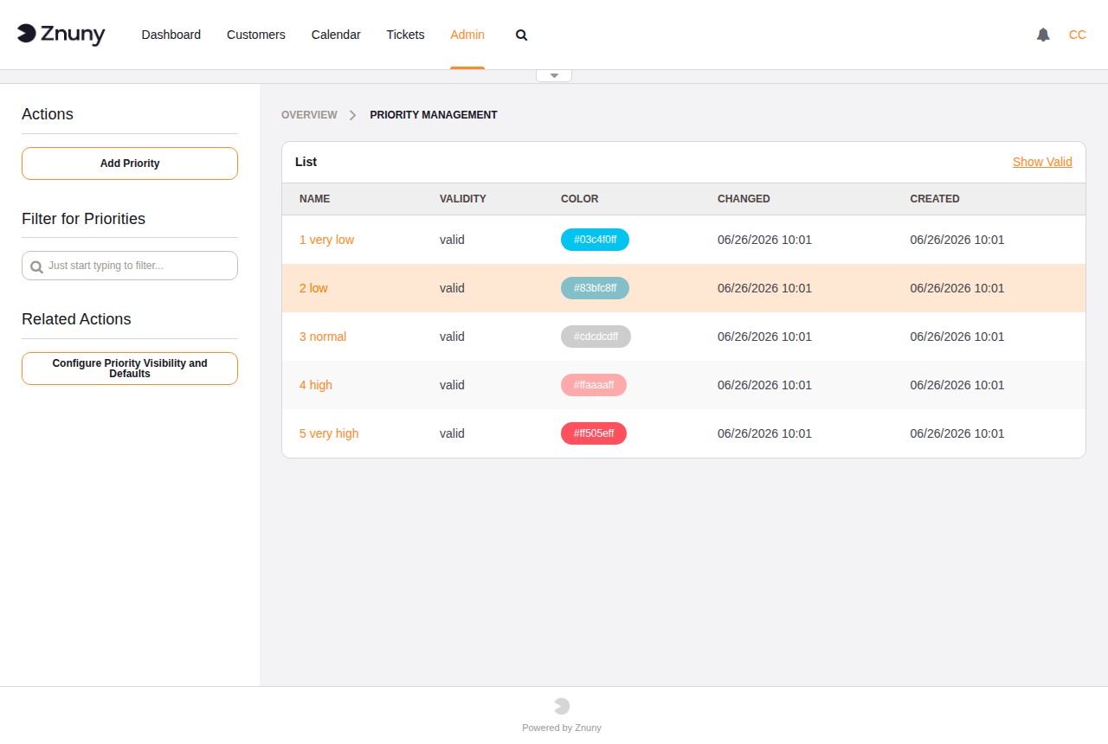Click the #ffaaaaff color badge
This screenshot has height=744, width=1108.
click(x=594, y=385)
